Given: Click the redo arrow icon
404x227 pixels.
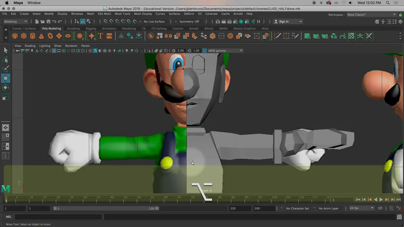Looking at the screenshot, I should [60, 21].
